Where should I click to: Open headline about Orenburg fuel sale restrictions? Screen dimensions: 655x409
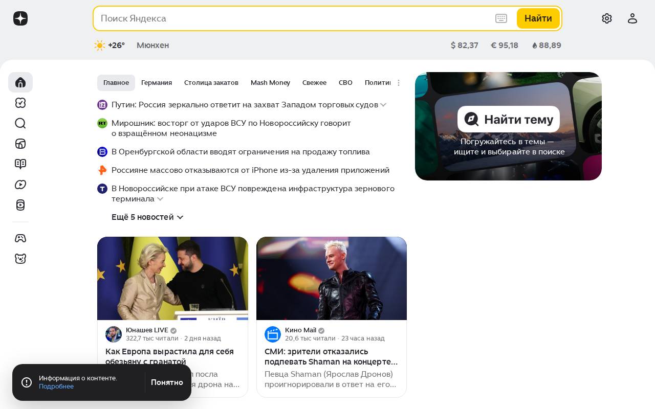(x=241, y=152)
